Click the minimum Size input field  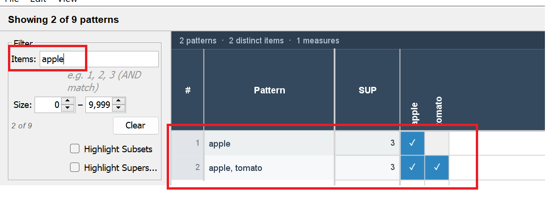pyautogui.click(x=49, y=105)
